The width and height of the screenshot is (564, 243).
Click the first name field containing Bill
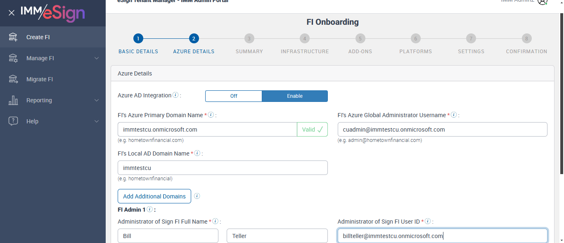pyautogui.click(x=168, y=236)
